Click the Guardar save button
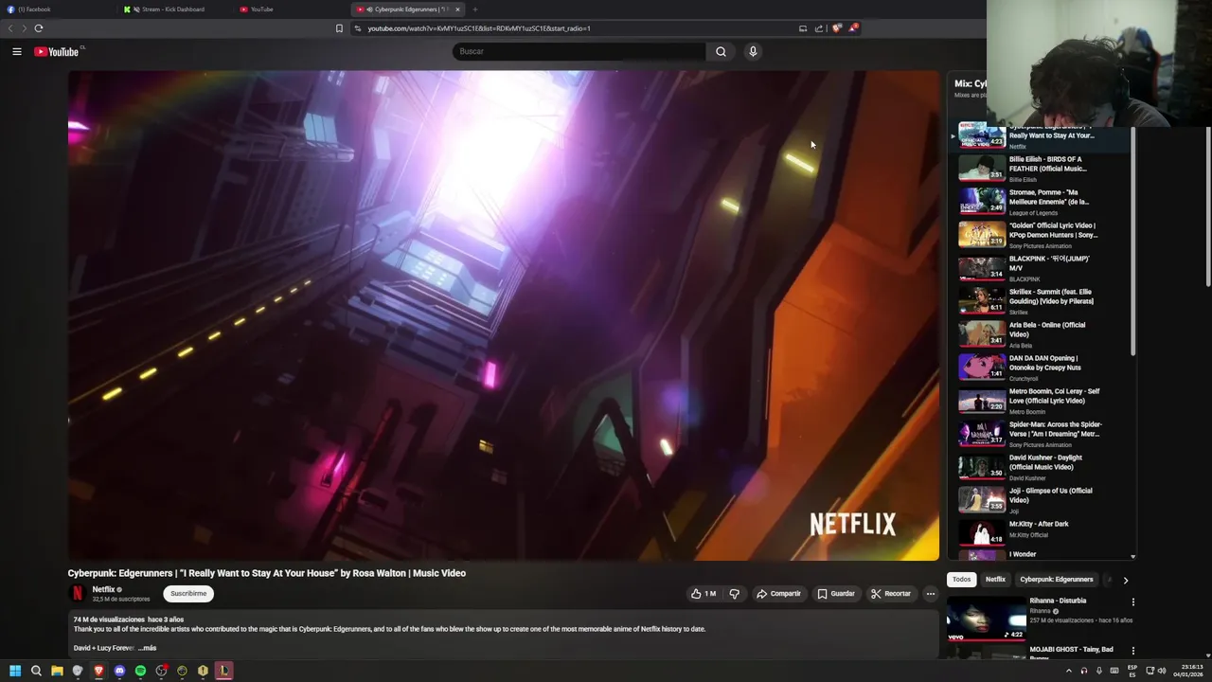Image resolution: width=1212 pixels, height=682 pixels. click(836, 594)
